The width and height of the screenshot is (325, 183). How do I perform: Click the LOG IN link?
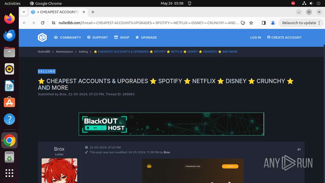[255, 37]
